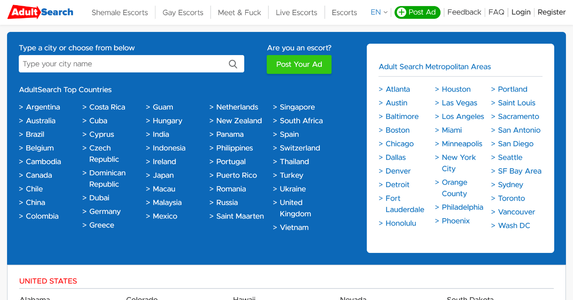Open the Feedback link
This screenshot has height=300, width=573.
pos(464,12)
